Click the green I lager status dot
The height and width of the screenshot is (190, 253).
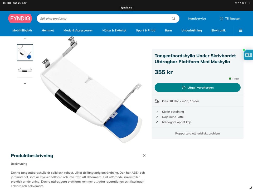[x=230, y=79]
